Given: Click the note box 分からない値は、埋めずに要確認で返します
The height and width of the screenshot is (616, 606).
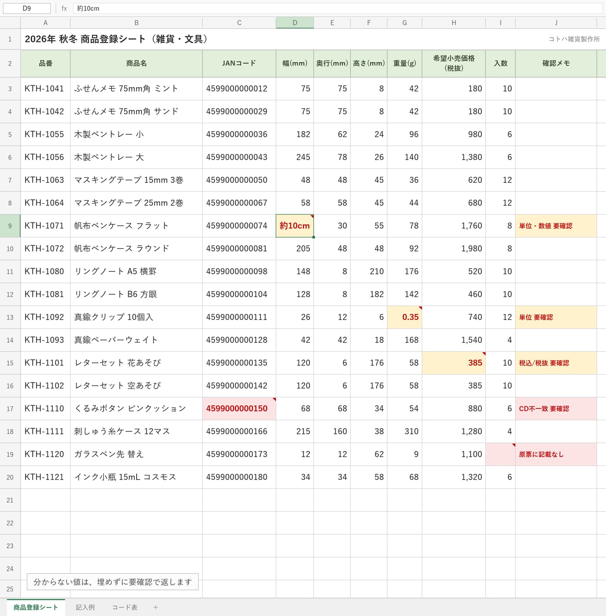Looking at the screenshot, I should (x=113, y=582).
